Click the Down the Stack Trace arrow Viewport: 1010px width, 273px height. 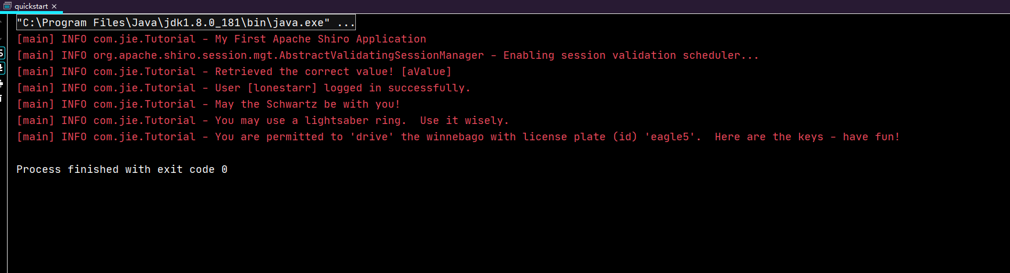click(x=2, y=38)
